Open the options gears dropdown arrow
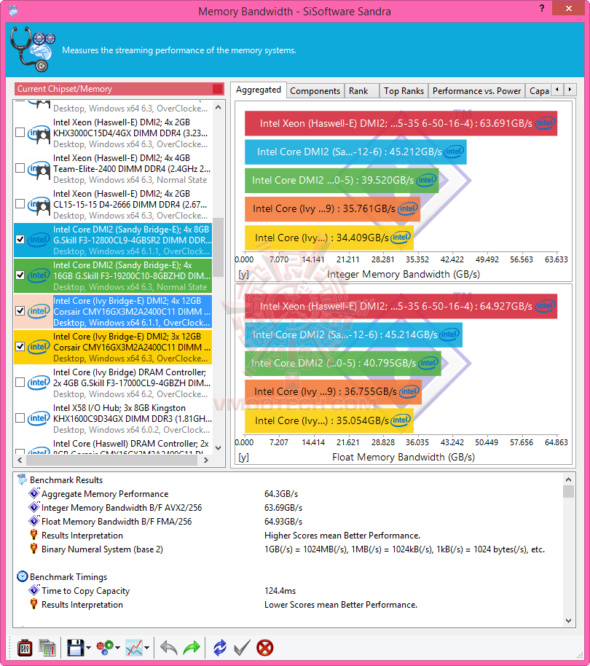This screenshot has height=666, width=590. 117,648
